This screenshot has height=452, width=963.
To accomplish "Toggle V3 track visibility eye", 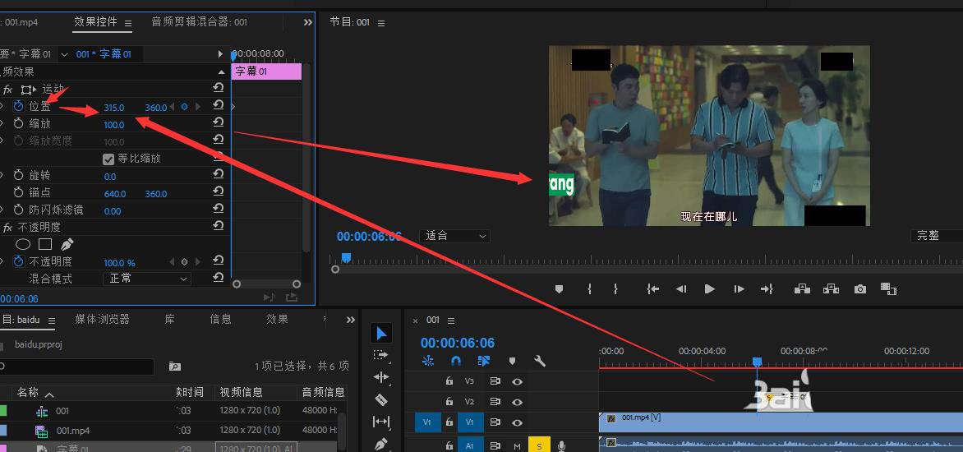I will click(517, 381).
